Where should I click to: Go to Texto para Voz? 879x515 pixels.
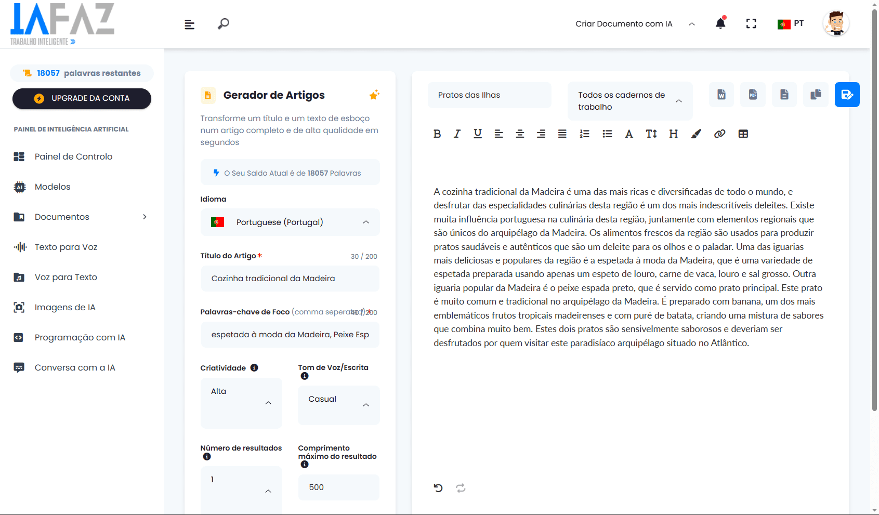(x=66, y=247)
